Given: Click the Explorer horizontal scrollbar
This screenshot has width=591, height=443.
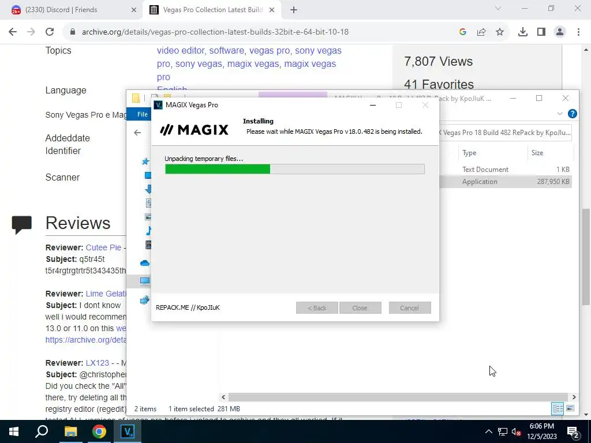Looking at the screenshot, I should pyautogui.click(x=398, y=397).
